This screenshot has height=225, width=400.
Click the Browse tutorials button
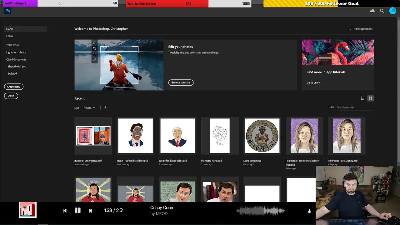coord(181,82)
